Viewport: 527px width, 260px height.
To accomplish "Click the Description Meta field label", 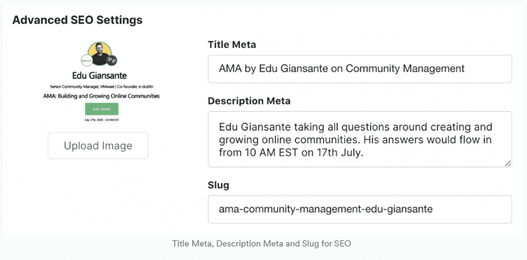I will point(249,101).
